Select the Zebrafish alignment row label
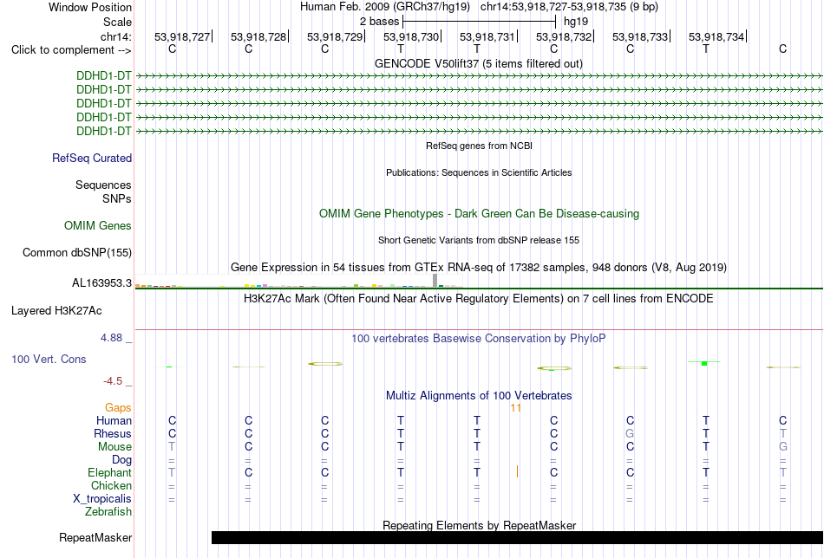The width and height of the screenshot is (824, 558). pyautogui.click(x=108, y=512)
